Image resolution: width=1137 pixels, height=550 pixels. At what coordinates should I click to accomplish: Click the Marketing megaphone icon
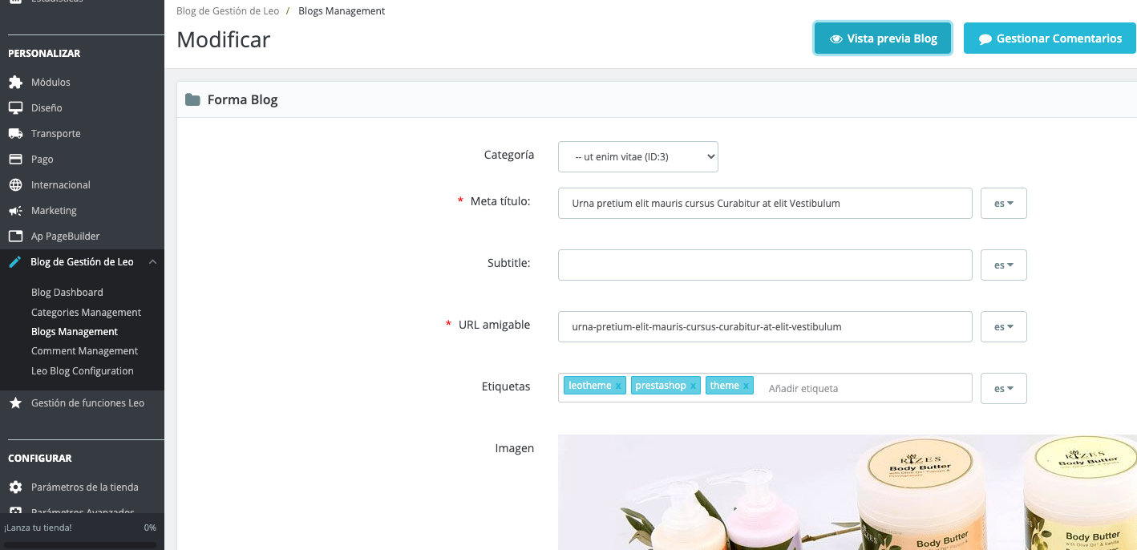pyautogui.click(x=15, y=211)
